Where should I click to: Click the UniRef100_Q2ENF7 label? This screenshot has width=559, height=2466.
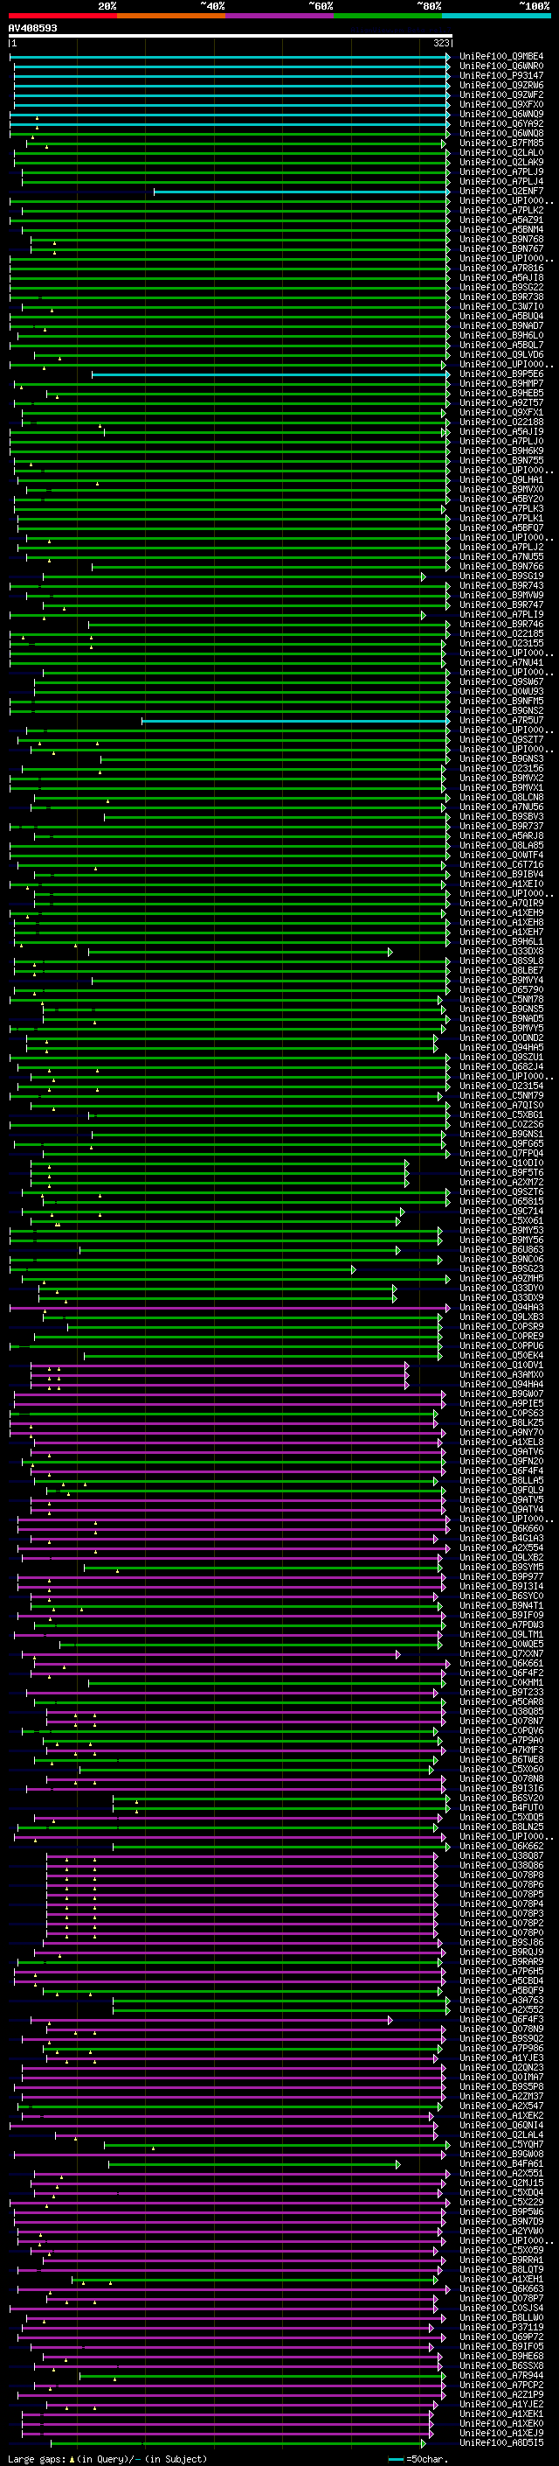(501, 192)
